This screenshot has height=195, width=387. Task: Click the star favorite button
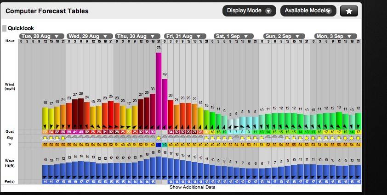[x=349, y=11]
